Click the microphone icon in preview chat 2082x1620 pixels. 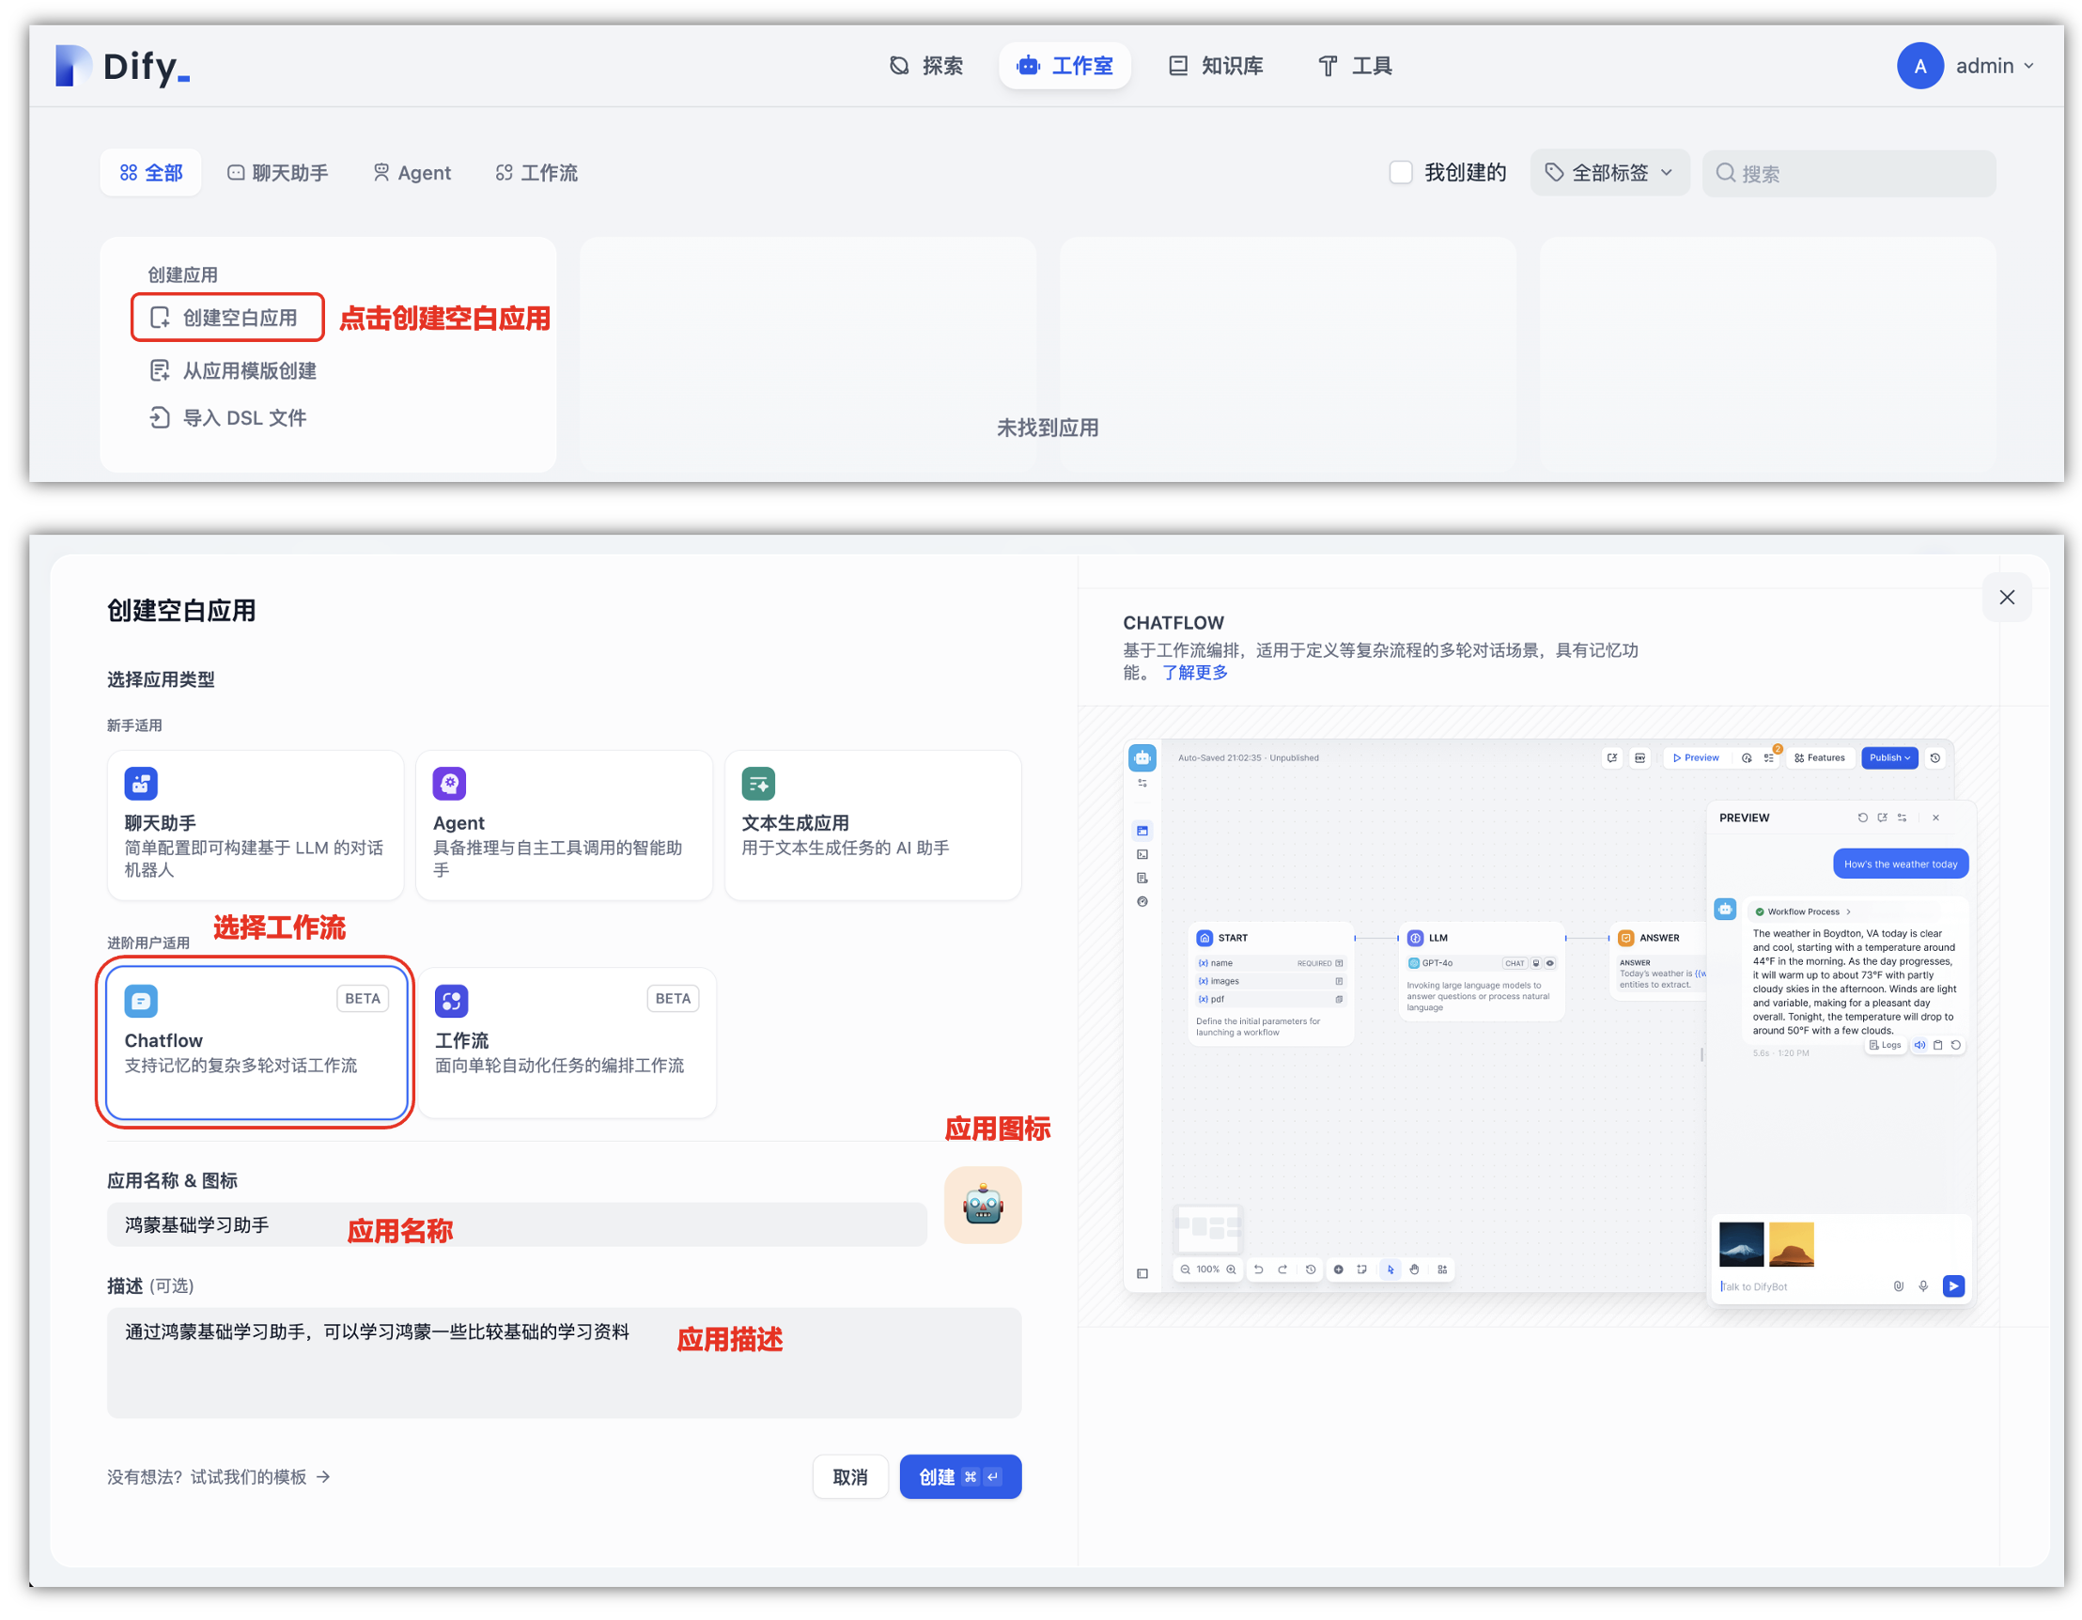pos(1924,1287)
